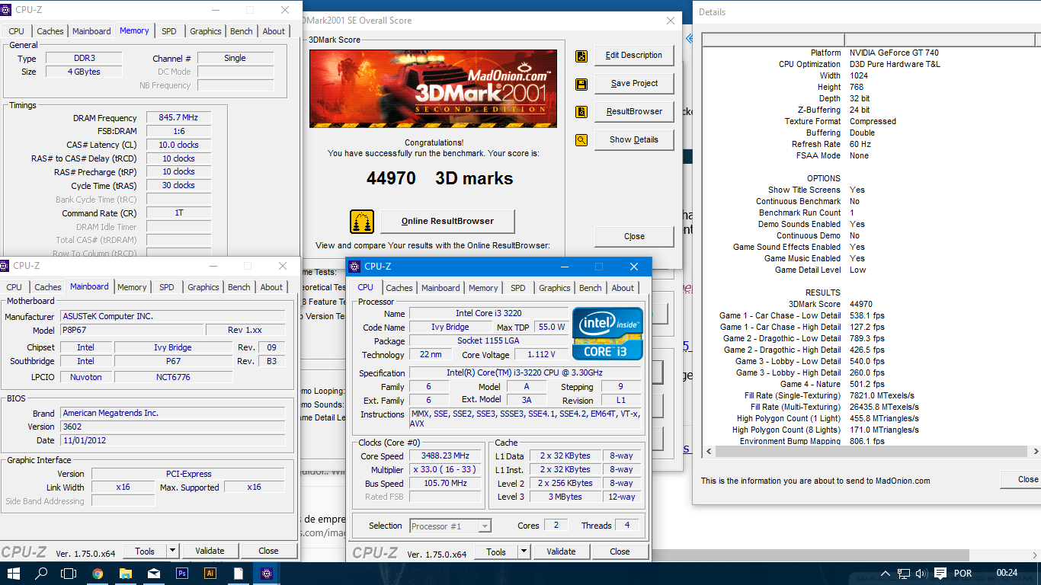
Task: Click Tools button in Mainboard CPU-Z window
Action: (x=145, y=551)
